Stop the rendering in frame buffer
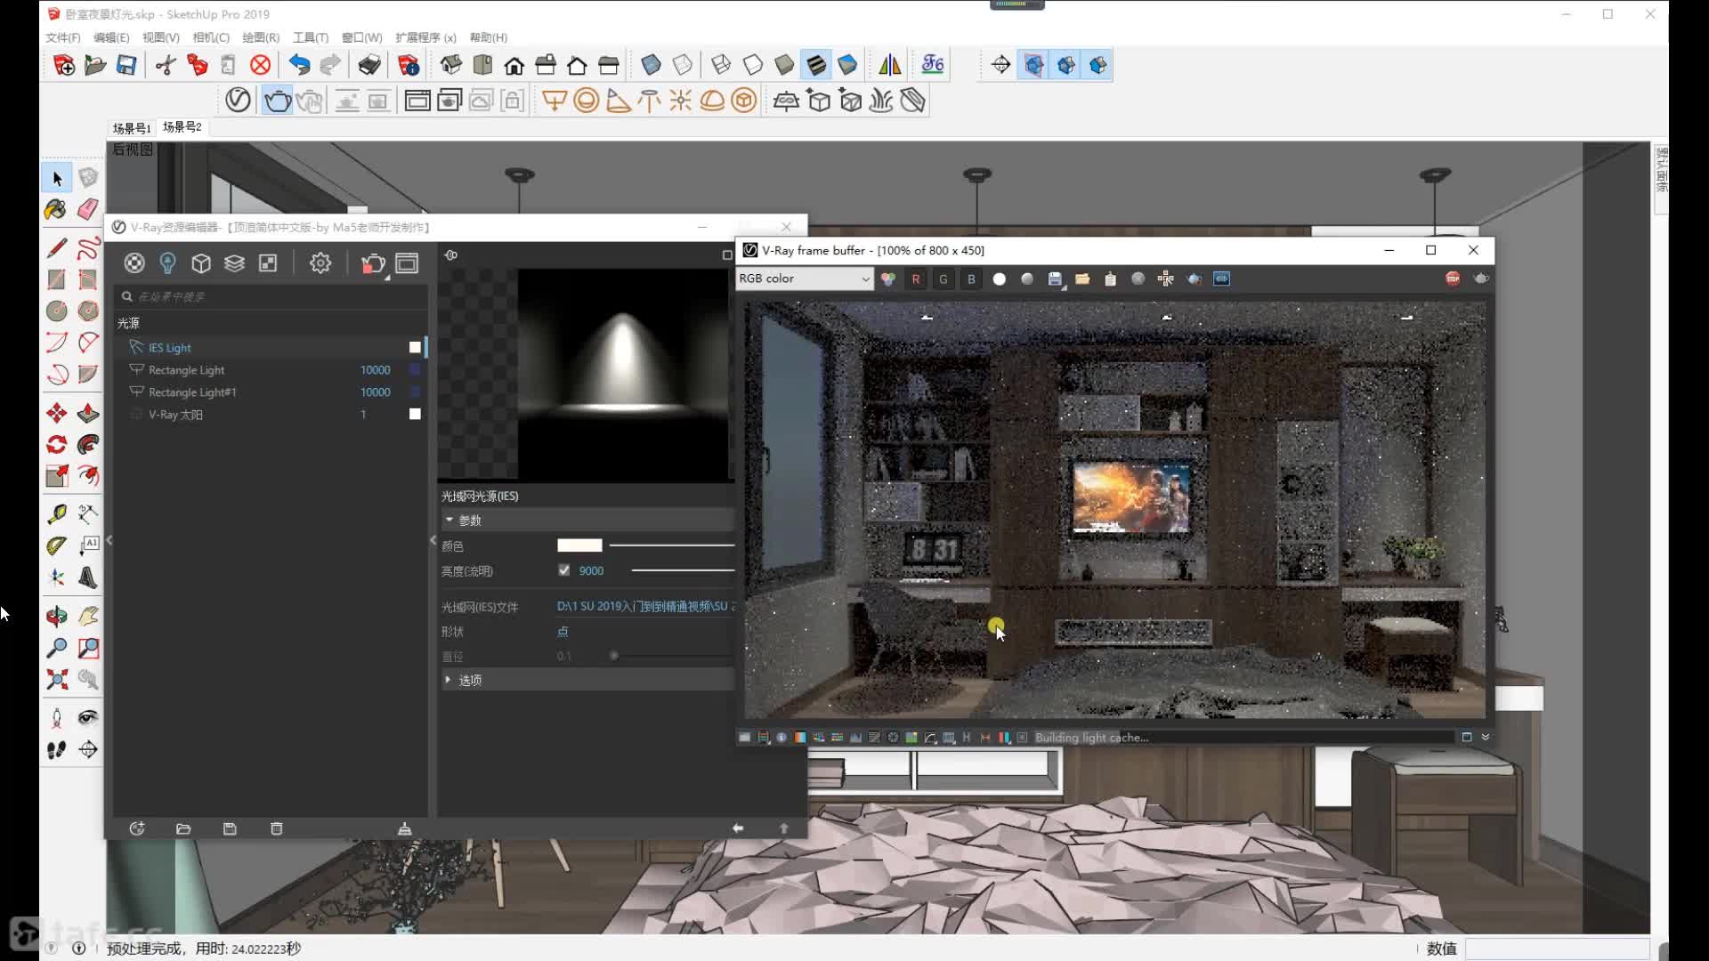 tap(1453, 279)
